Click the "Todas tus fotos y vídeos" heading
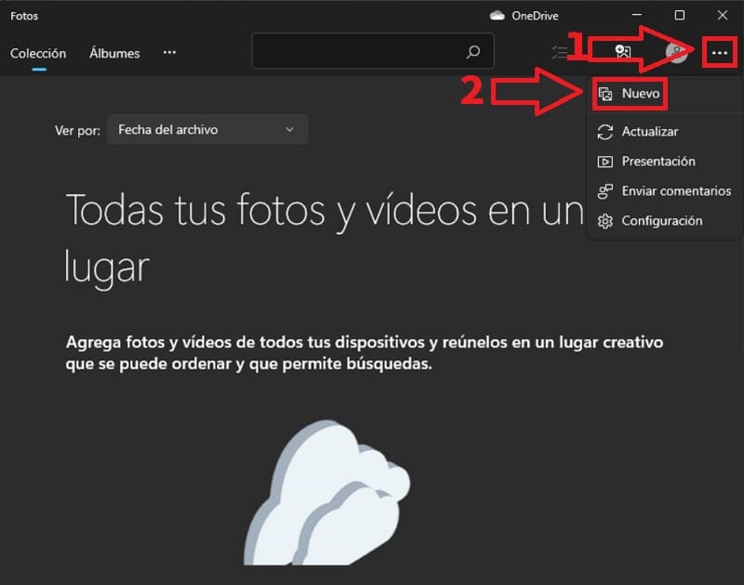The height and width of the screenshot is (585, 744). [x=325, y=240]
